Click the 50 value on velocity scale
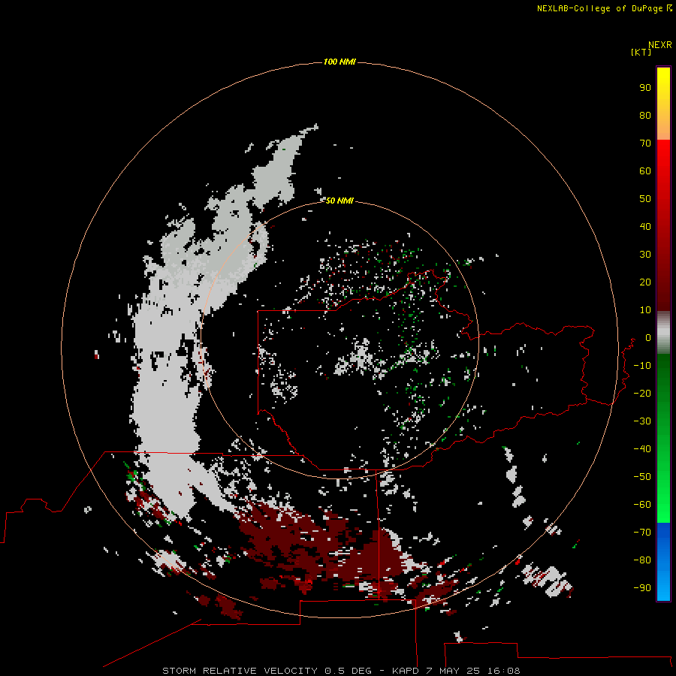 645,199
